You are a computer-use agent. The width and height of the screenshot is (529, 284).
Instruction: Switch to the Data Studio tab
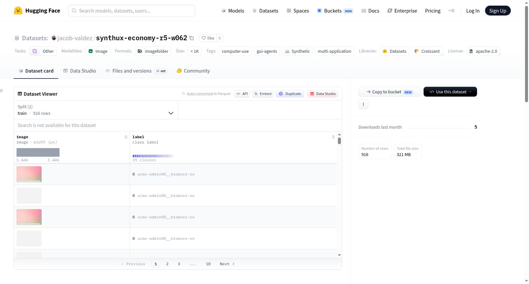[80, 71]
